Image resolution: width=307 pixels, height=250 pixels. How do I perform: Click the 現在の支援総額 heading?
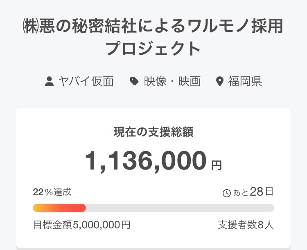pos(153,132)
